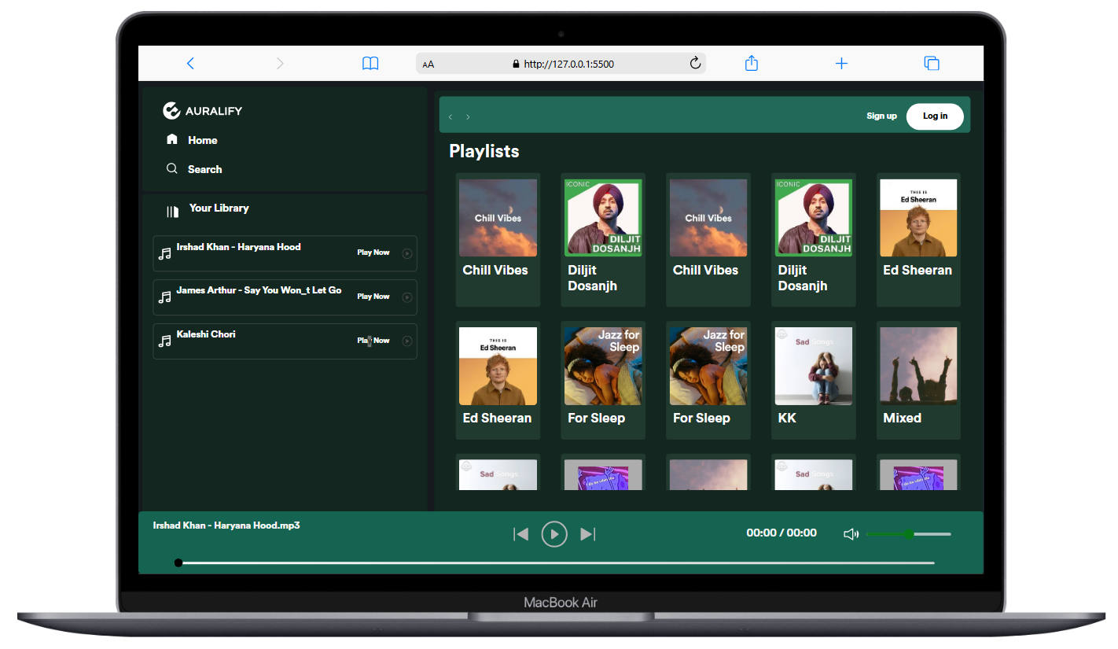Viewport: 1118px width, 649px height.
Task: Adjust the volume slider
Action: point(908,534)
